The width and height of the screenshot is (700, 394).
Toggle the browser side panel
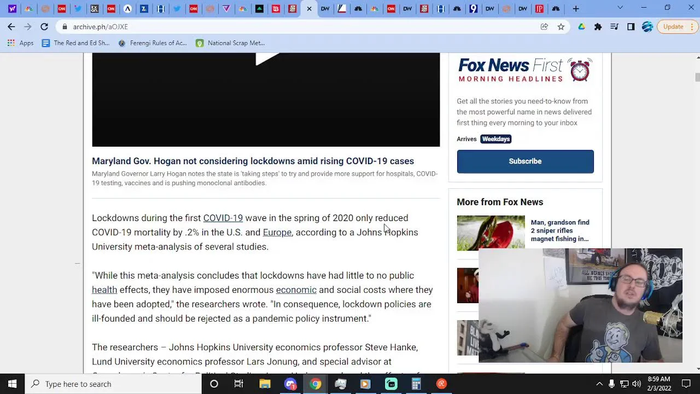pos(631,26)
